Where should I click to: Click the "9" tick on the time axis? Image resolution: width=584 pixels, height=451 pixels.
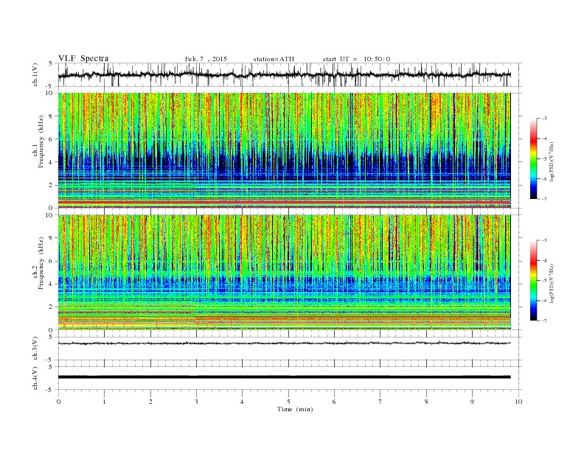[x=472, y=402]
